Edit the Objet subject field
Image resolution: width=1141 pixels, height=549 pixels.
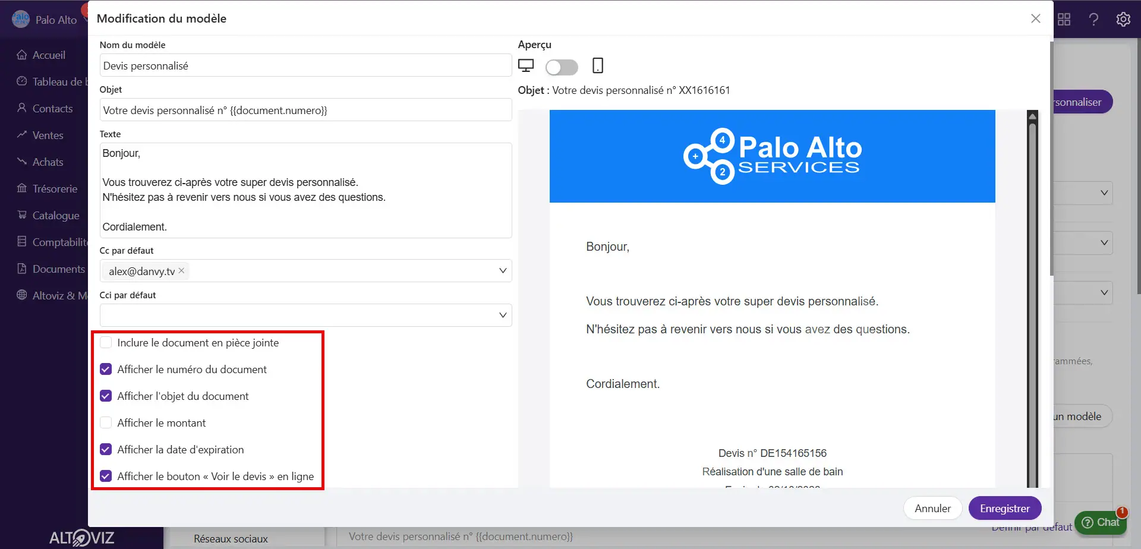(x=305, y=110)
